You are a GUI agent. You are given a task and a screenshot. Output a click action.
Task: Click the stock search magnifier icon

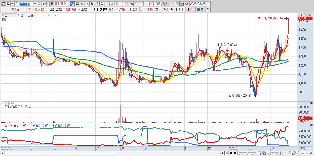pos(39,4)
